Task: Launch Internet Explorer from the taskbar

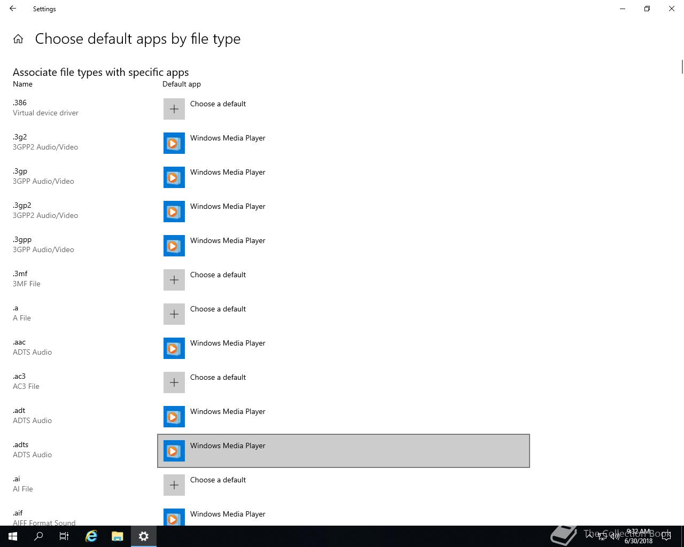Action: [x=91, y=536]
